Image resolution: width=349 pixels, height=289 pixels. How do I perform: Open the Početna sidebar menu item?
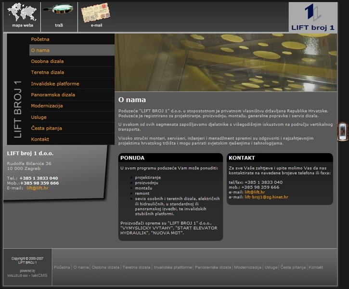(40, 39)
